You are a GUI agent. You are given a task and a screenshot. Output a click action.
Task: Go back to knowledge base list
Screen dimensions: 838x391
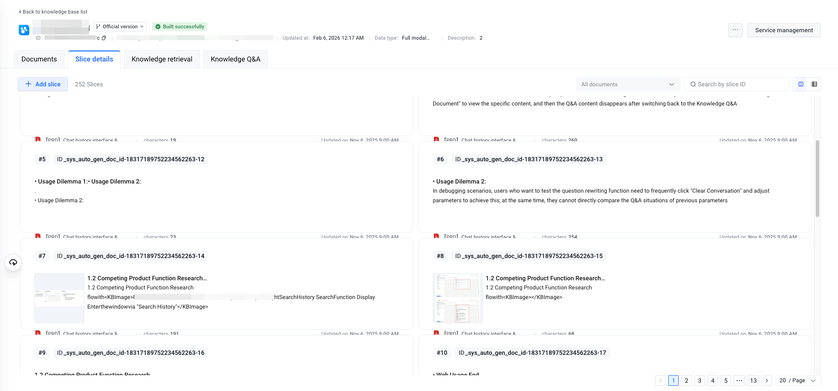[x=53, y=12]
